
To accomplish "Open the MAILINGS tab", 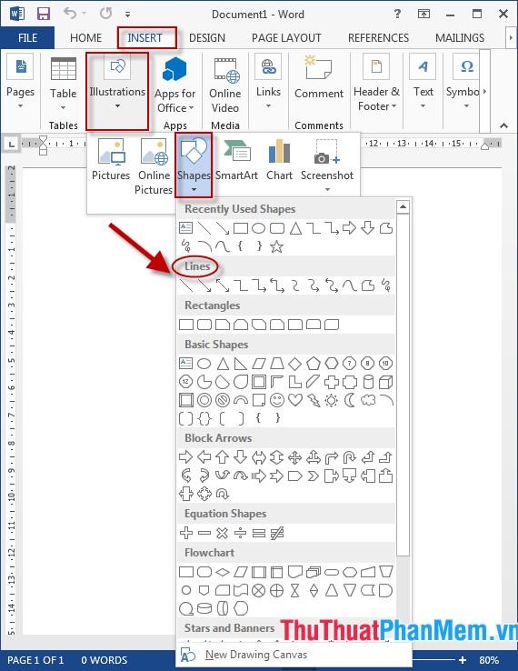I will (x=460, y=37).
